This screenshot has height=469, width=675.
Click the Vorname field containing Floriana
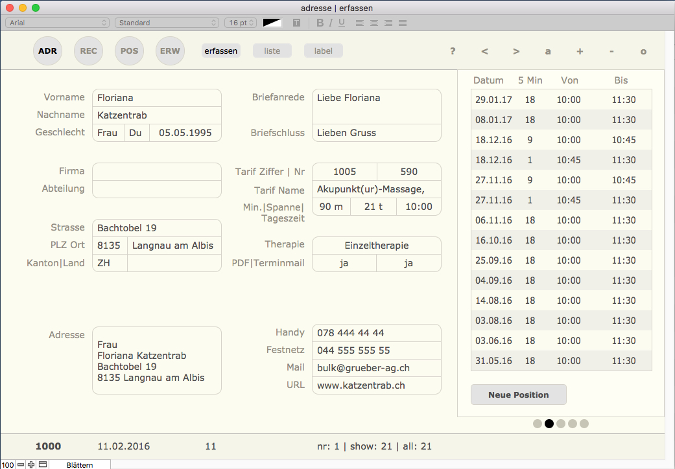(x=156, y=98)
